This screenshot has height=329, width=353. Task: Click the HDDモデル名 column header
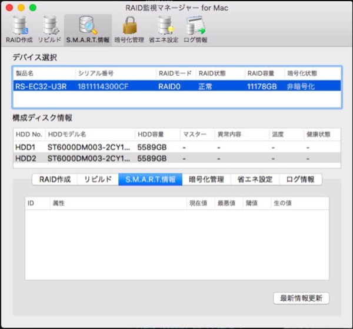click(x=89, y=135)
